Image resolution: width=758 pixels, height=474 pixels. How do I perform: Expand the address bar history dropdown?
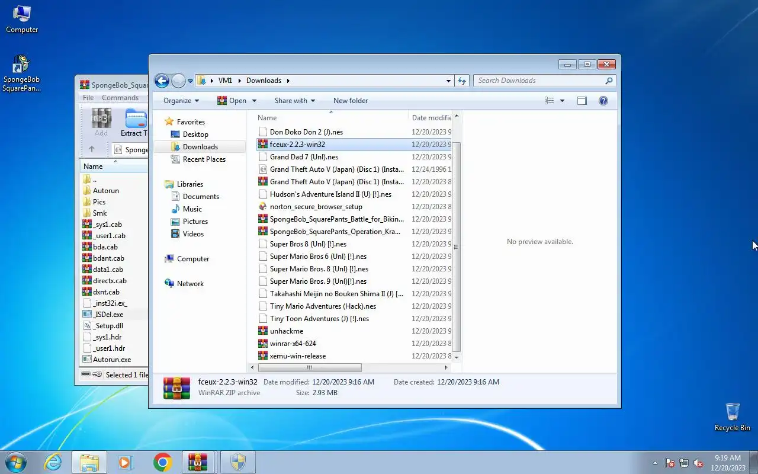click(x=448, y=81)
